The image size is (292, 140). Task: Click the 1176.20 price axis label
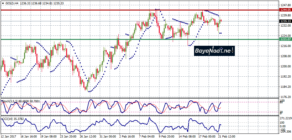pos(286,97)
